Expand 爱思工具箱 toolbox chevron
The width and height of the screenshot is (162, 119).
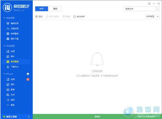click(x=29, y=117)
